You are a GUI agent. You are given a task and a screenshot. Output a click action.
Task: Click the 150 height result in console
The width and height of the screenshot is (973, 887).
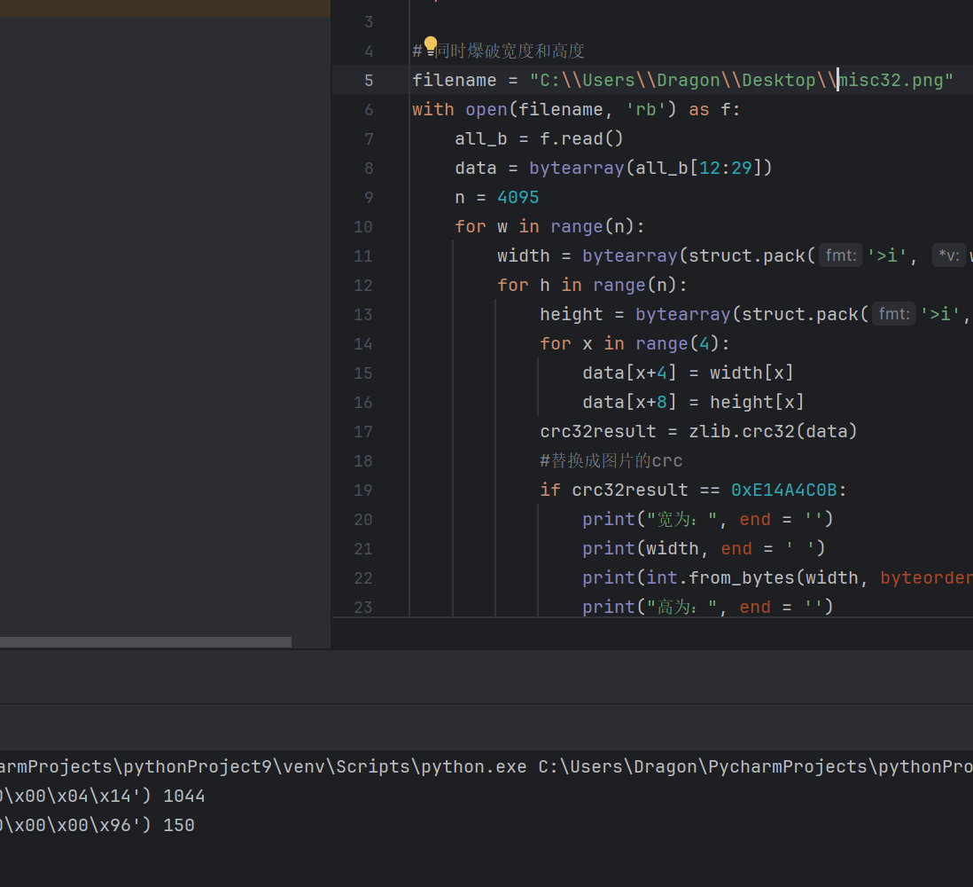click(179, 825)
